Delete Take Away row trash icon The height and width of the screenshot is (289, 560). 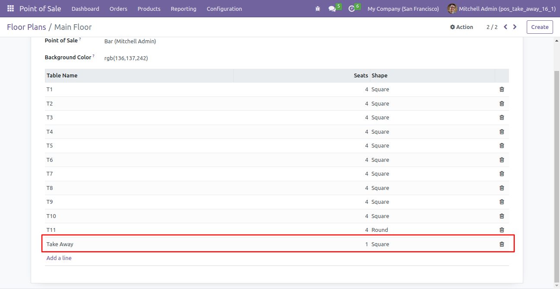click(x=502, y=244)
